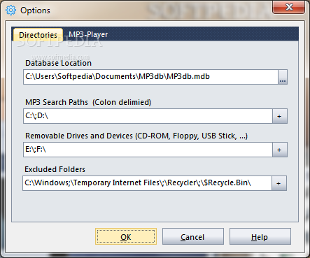Close the Options dialog window
This screenshot has width=310, height=258.
point(289,7)
